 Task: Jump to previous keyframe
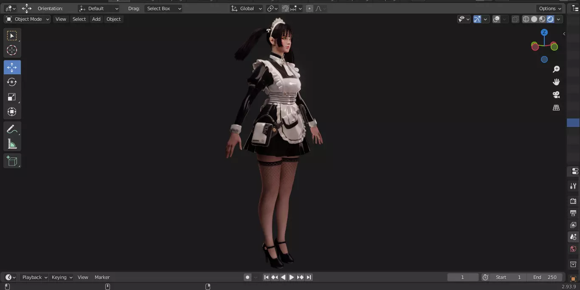pyautogui.click(x=275, y=277)
